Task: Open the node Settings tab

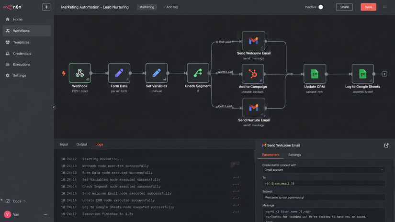Action: click(x=294, y=155)
